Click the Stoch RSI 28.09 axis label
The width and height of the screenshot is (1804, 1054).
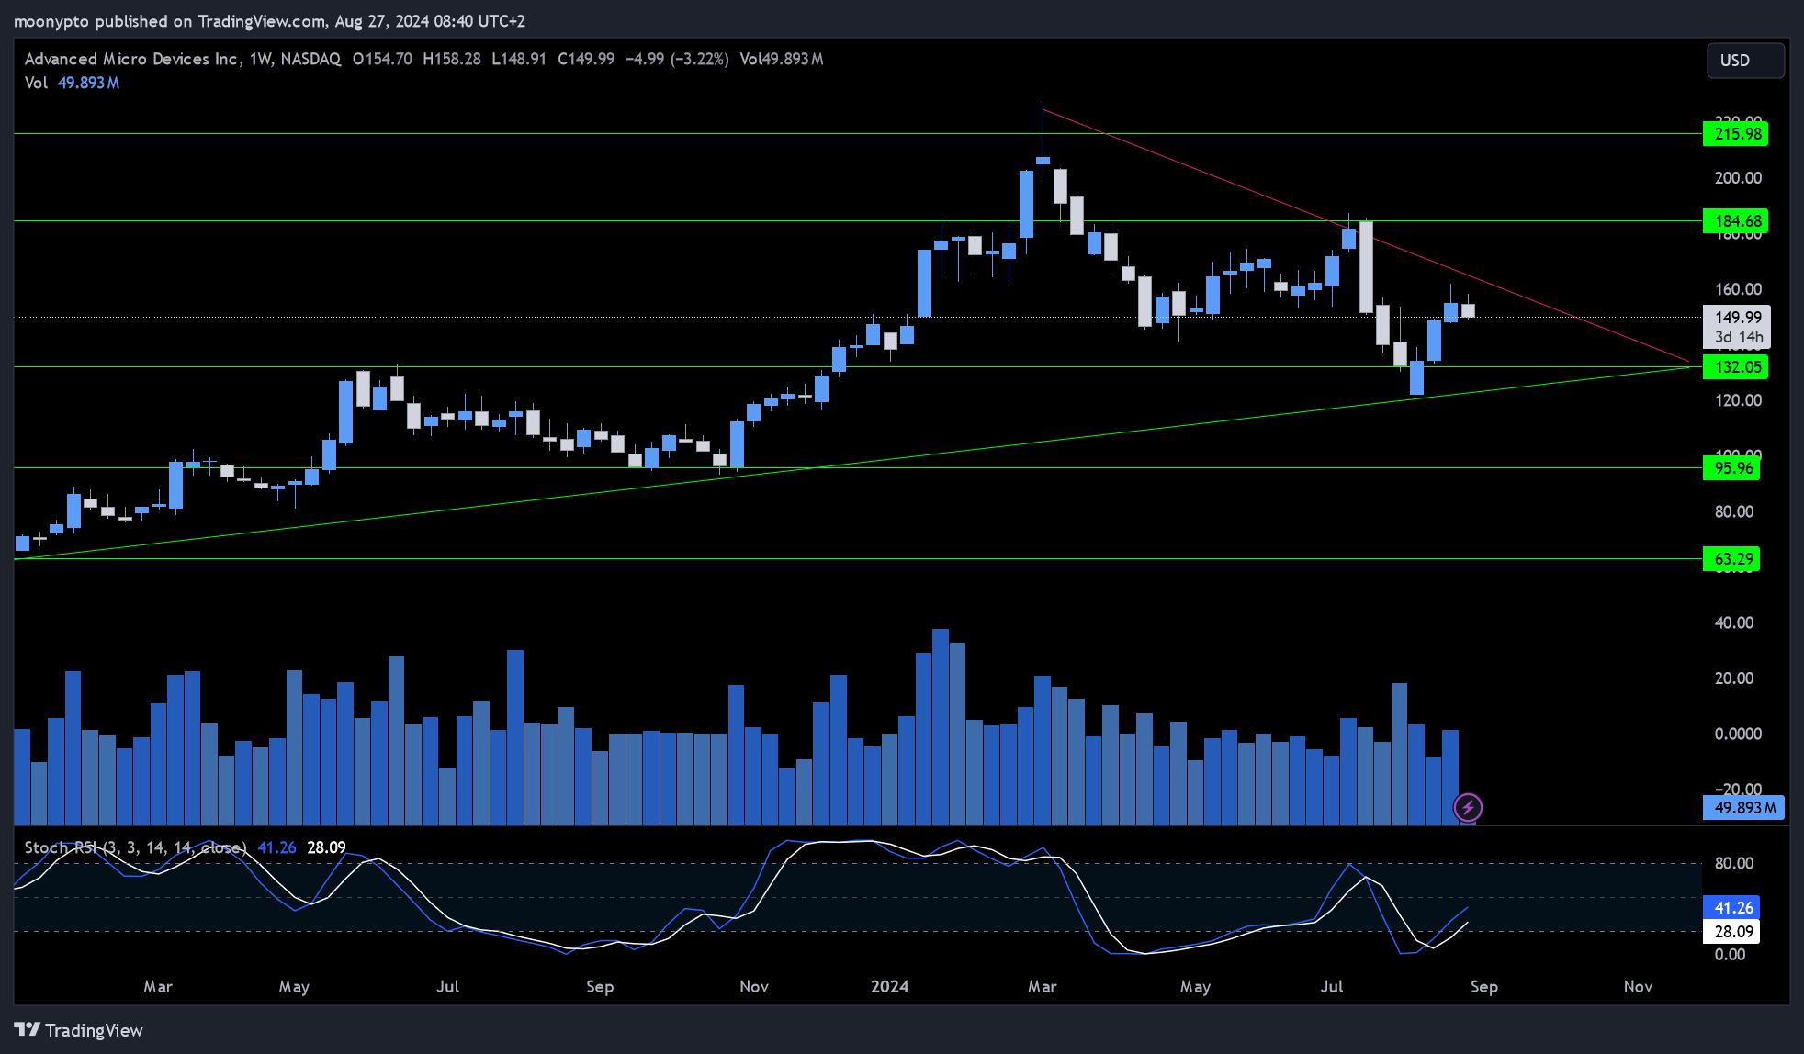click(1731, 931)
